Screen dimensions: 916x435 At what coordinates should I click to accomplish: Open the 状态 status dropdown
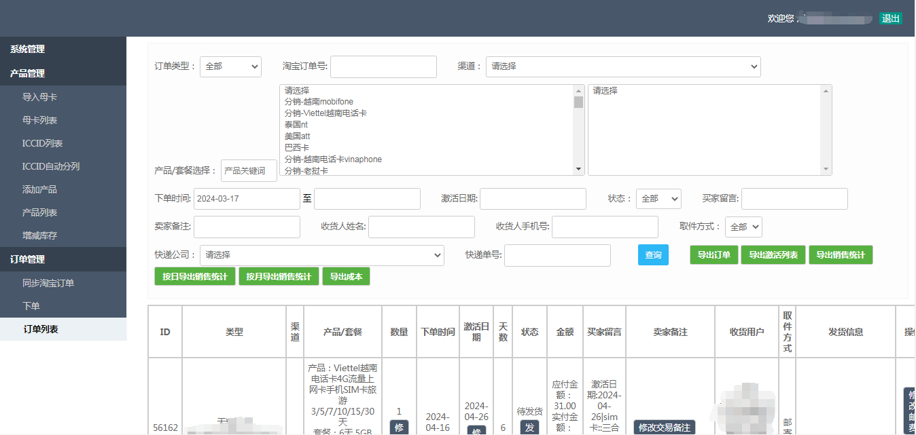coord(658,199)
